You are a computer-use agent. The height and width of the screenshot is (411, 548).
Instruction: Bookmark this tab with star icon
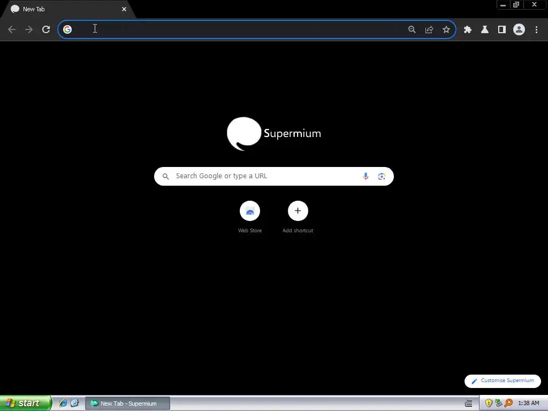tap(446, 29)
